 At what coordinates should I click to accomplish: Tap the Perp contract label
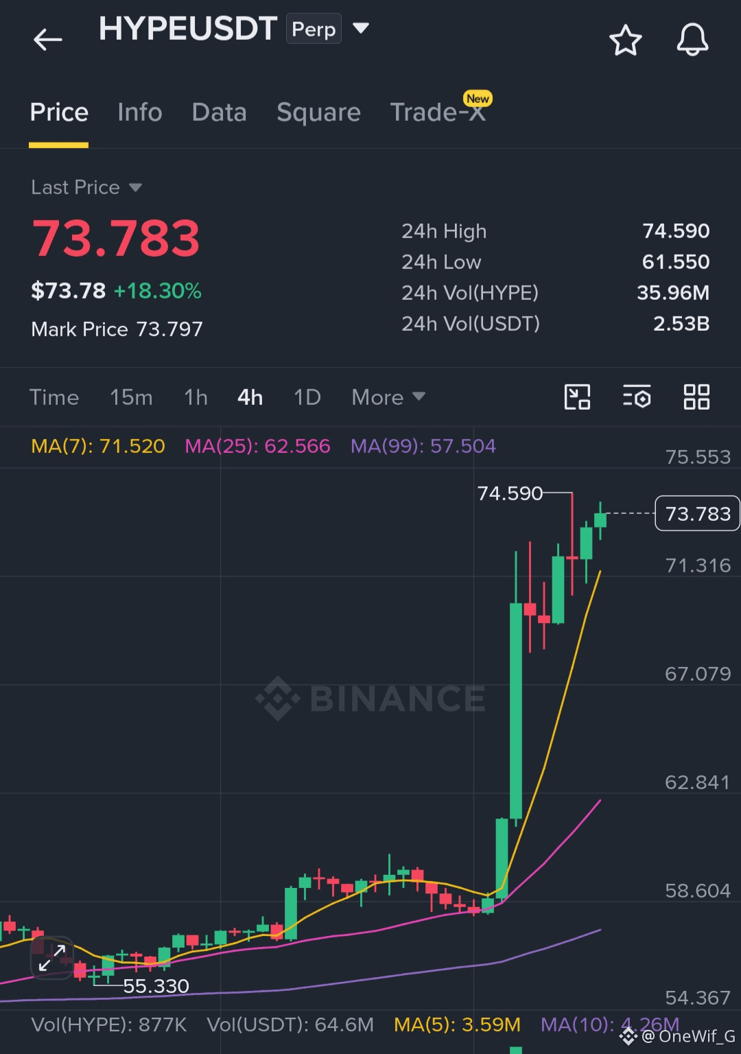pyautogui.click(x=314, y=29)
